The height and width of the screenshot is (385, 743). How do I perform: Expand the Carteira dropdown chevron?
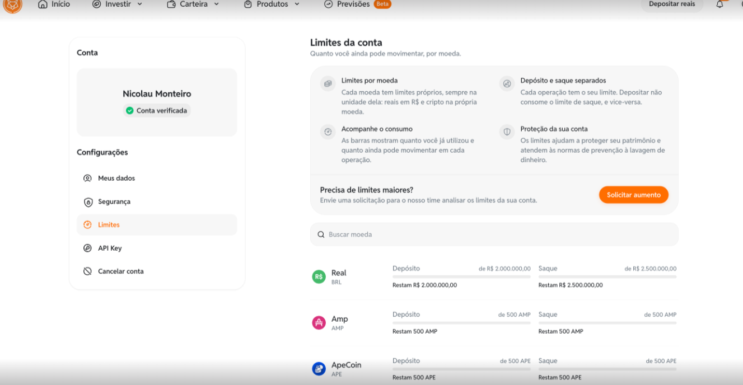(217, 4)
